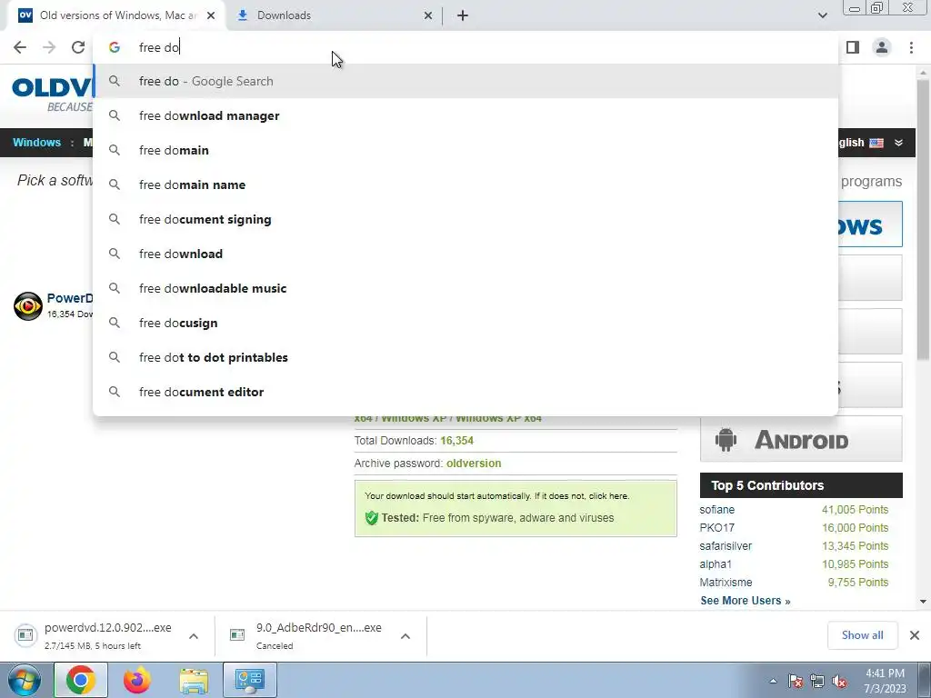Choose the 'free download' suggestion

click(x=466, y=254)
